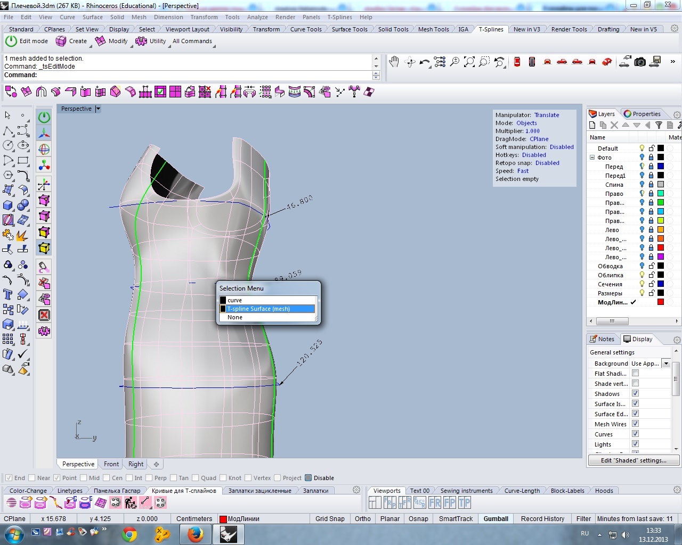The height and width of the screenshot is (545, 682).
Task: Click the new layer icon in Layers panel
Action: coord(592,125)
